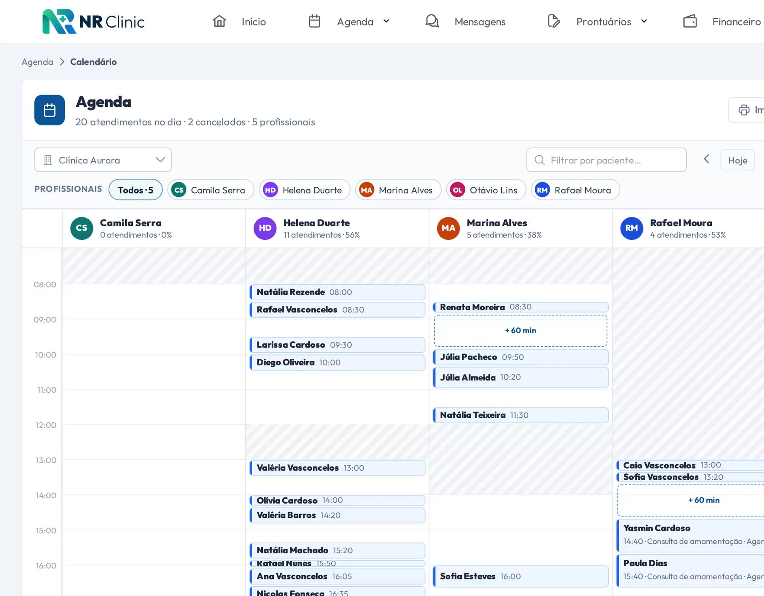Screen dimensions: 764x596
Task: Open Yasmin Cardoso 14:40 appointment
Action: pyautogui.click(x=691, y=536)
